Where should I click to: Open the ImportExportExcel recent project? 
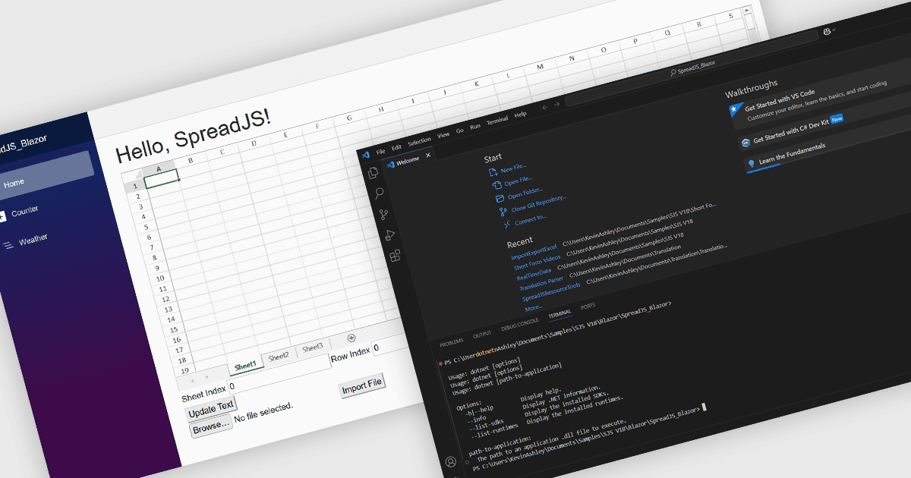(x=534, y=253)
